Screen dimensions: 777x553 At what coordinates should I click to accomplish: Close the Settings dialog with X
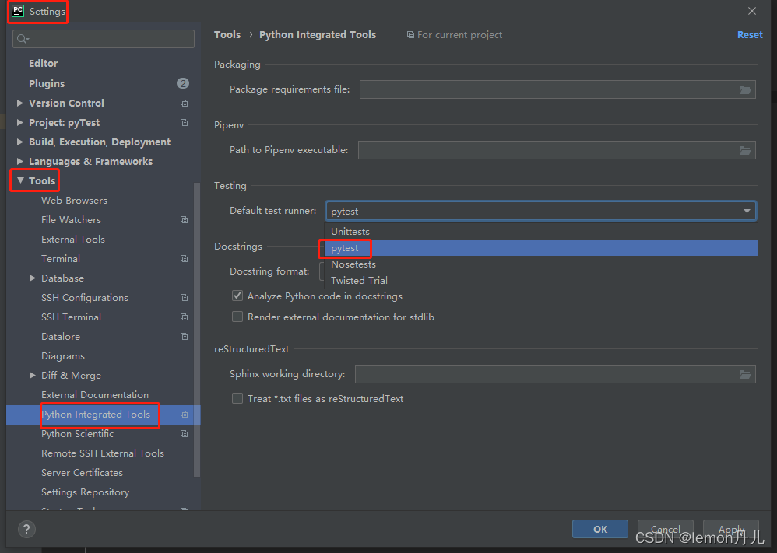click(x=752, y=11)
